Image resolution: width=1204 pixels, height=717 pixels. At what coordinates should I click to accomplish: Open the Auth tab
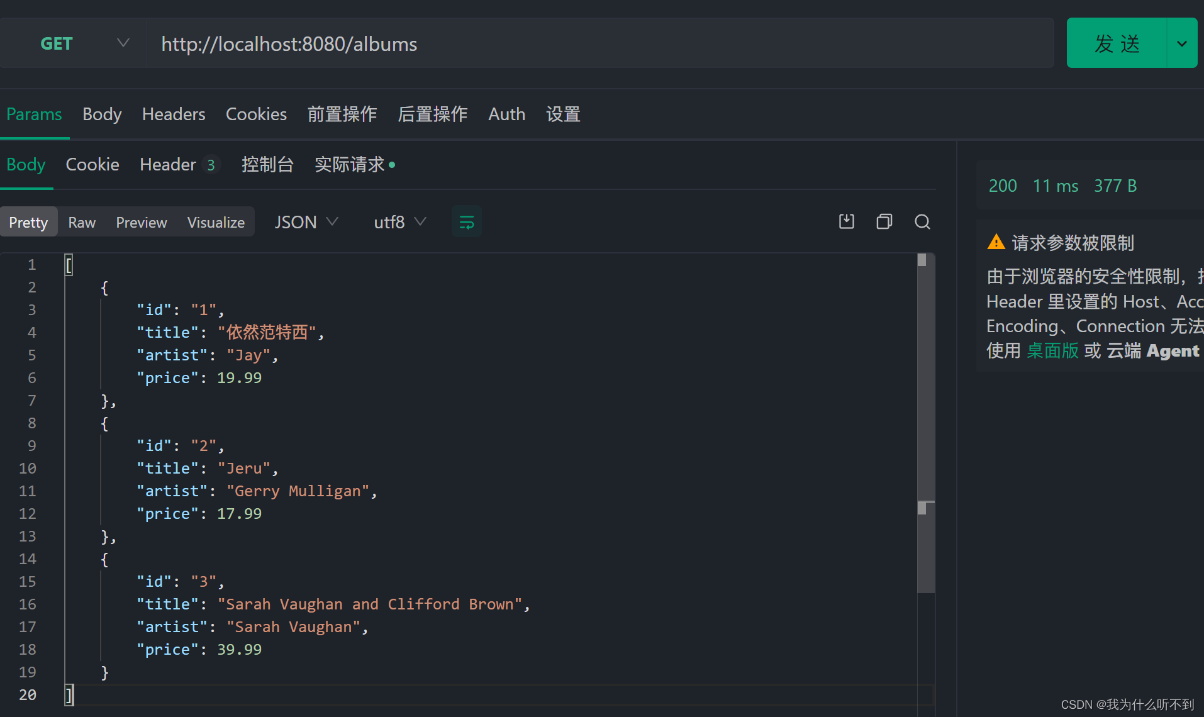click(x=506, y=114)
